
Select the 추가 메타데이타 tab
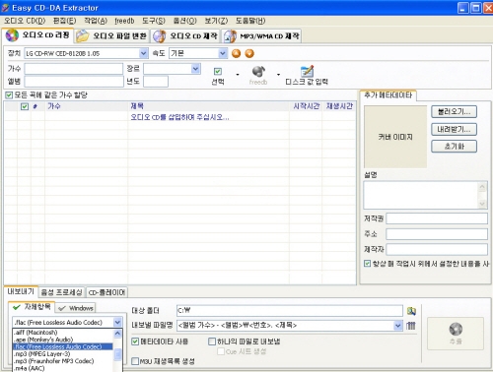(387, 95)
